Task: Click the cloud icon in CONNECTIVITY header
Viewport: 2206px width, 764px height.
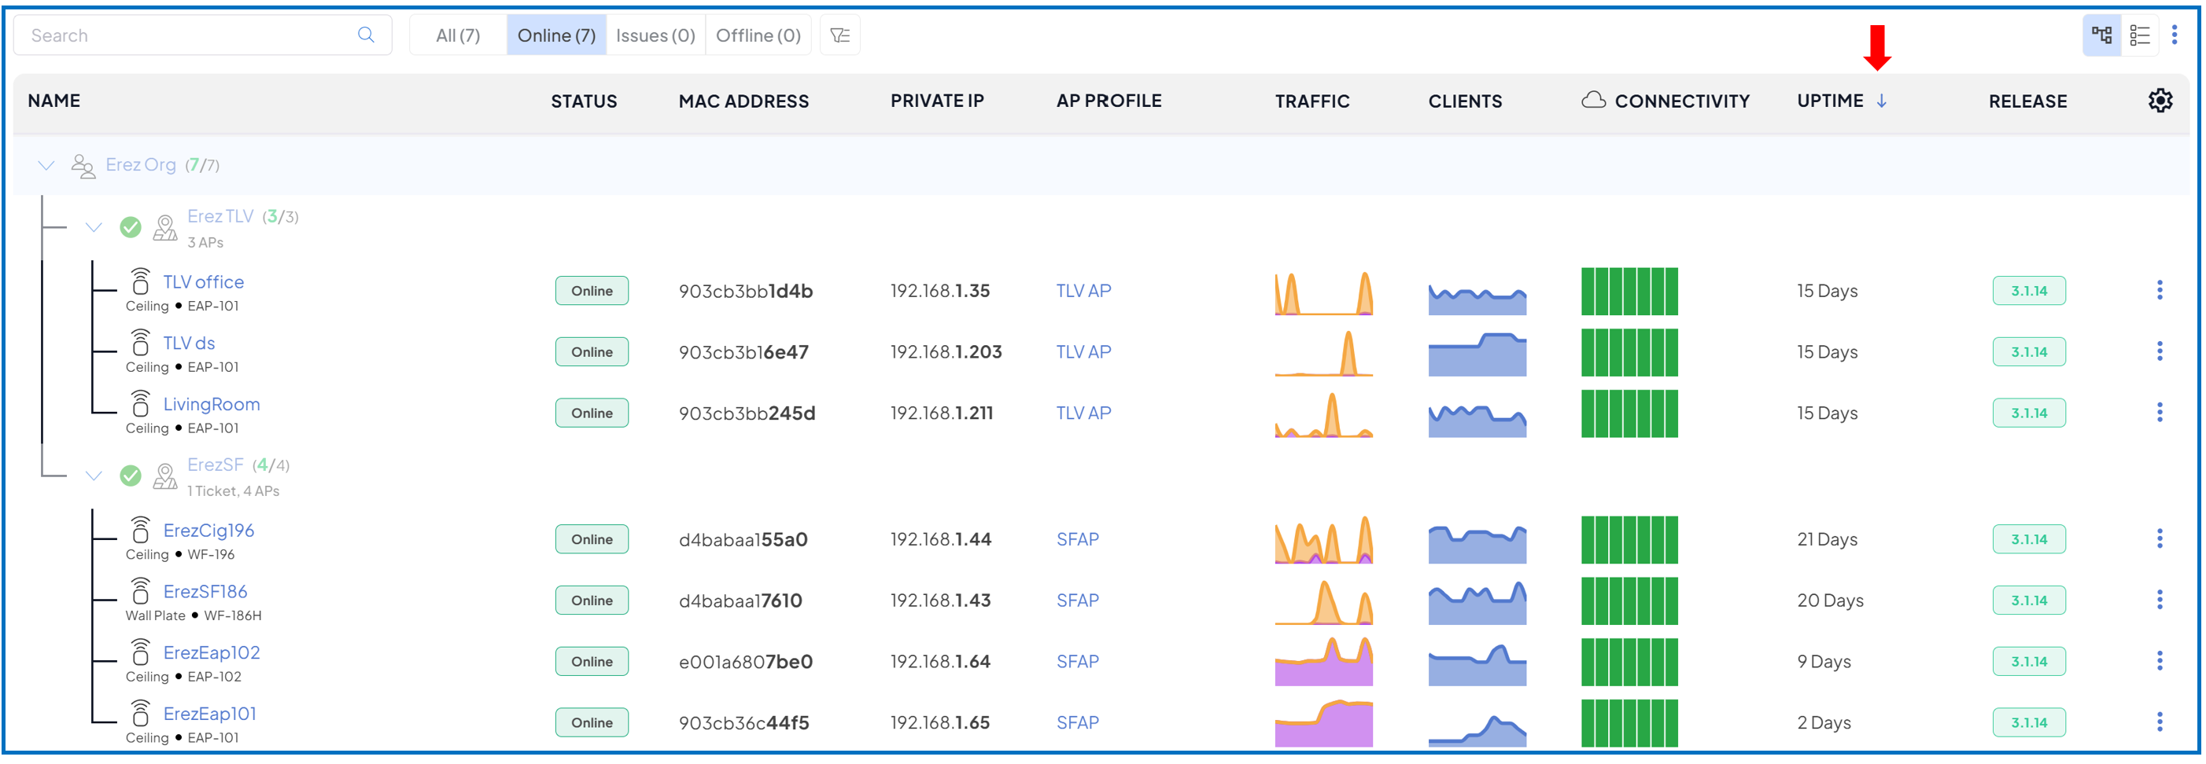Action: [x=1593, y=100]
